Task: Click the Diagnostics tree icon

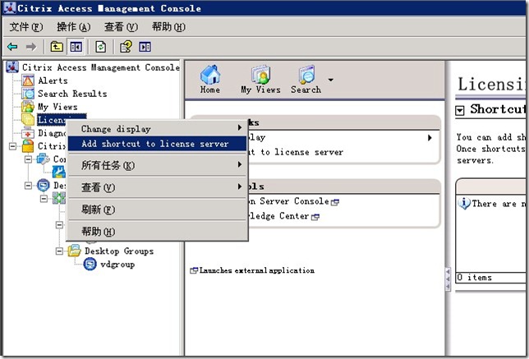Action: pyautogui.click(x=28, y=133)
